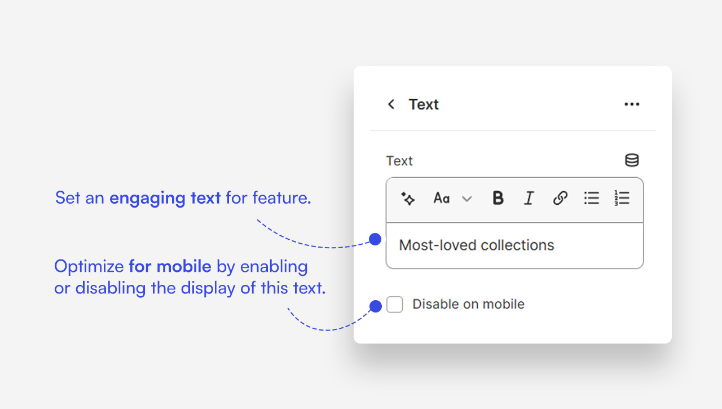Click the blue dot beside the text editor
722x409 pixels.
[375, 239]
